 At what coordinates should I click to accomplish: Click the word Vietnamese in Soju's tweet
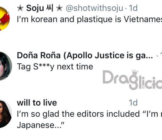143,19
